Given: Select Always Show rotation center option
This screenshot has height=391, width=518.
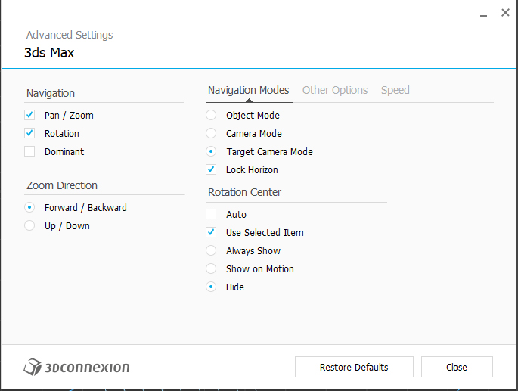Looking at the screenshot, I should 211,250.
